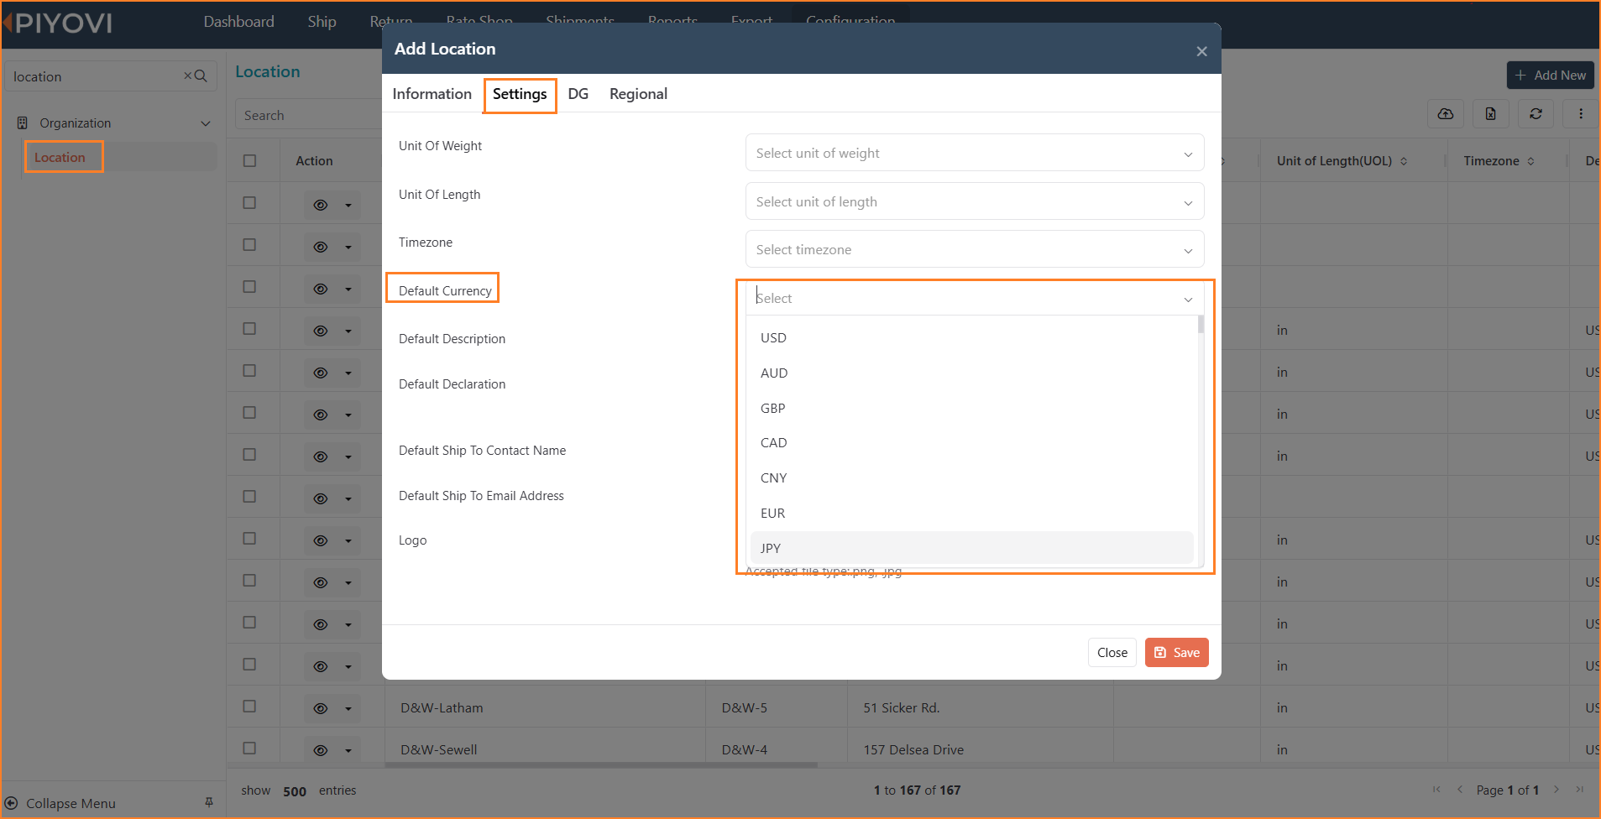Go to the last page of results
The height and width of the screenshot is (819, 1601).
tap(1579, 790)
